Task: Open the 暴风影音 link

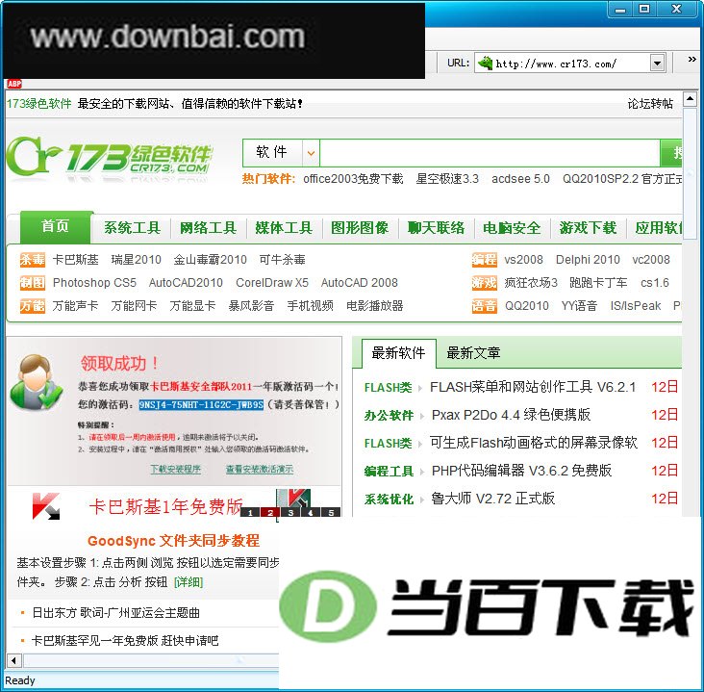Action: click(251, 306)
